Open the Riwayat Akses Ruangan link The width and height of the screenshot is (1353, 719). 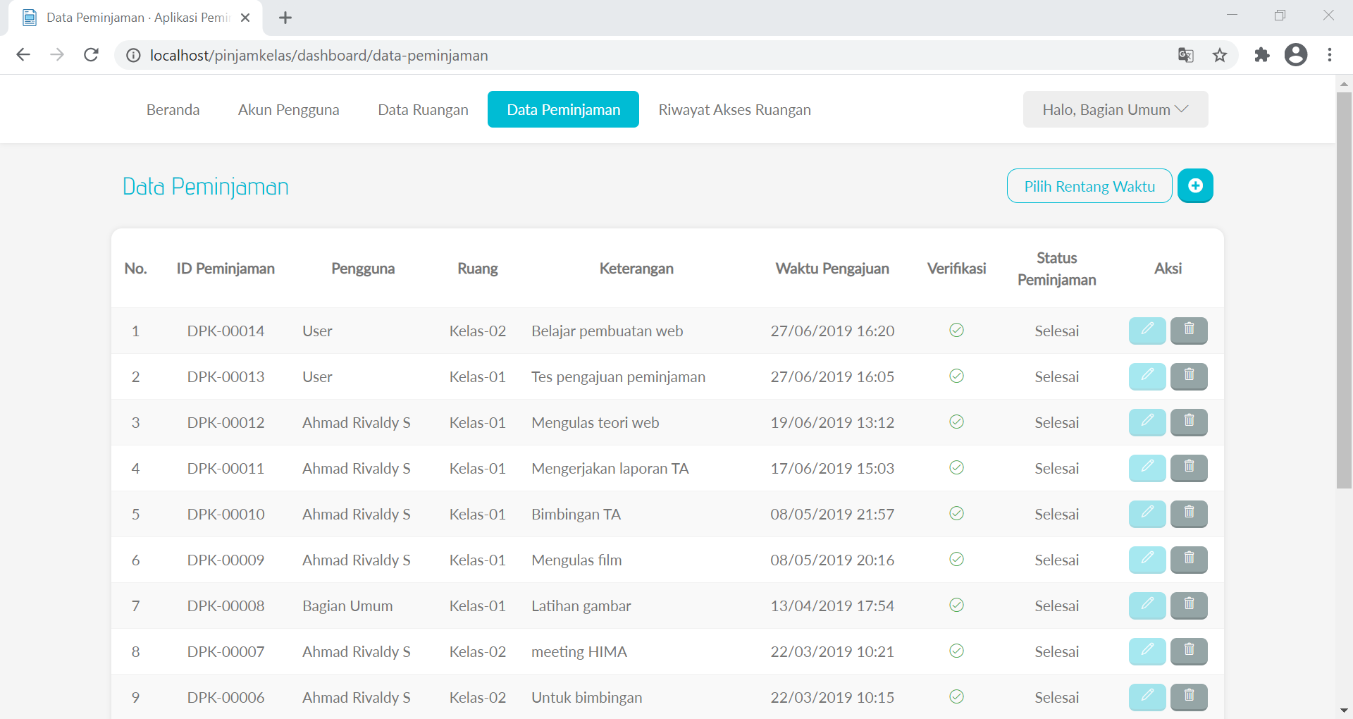735,109
